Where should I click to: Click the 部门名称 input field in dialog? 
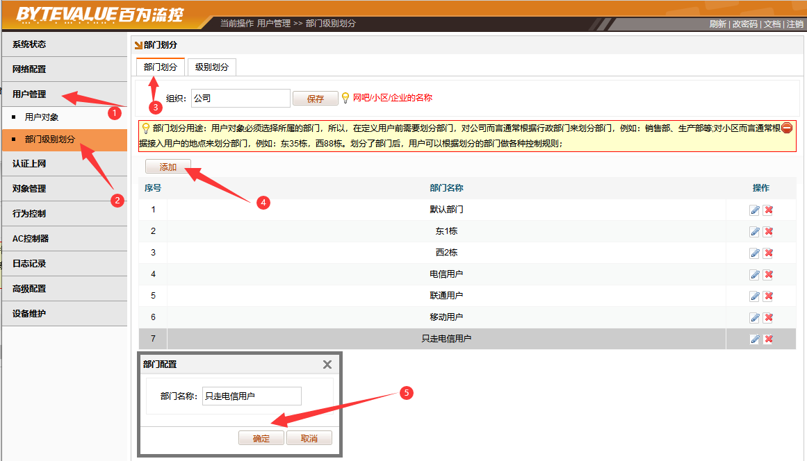[252, 396]
